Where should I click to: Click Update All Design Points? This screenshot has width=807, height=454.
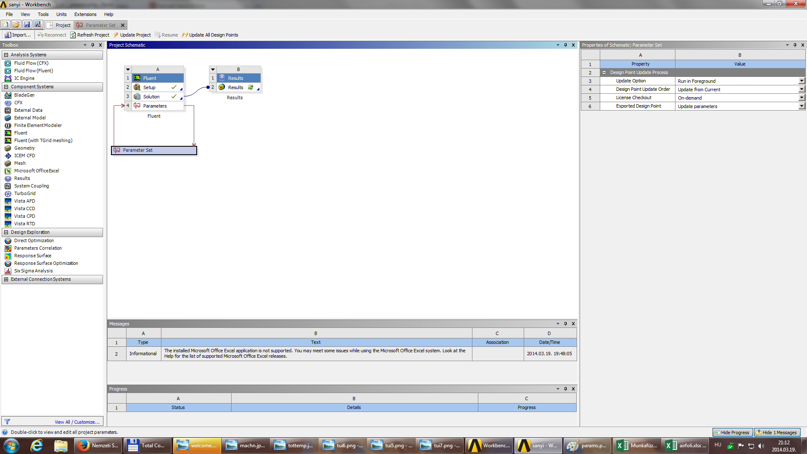(210, 35)
